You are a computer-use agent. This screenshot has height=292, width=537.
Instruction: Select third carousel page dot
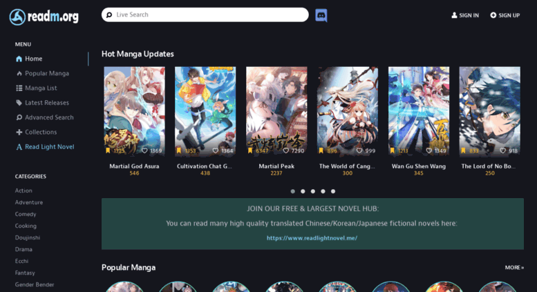pos(313,191)
